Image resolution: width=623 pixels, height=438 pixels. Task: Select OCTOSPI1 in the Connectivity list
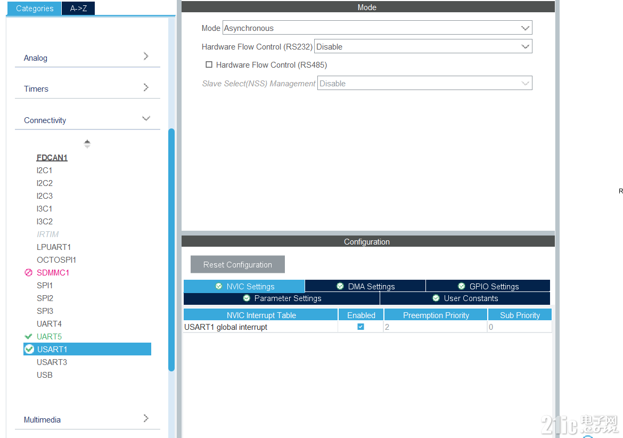[56, 259]
